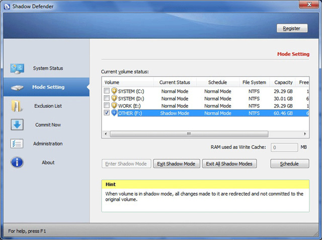Image resolution: width=322 pixels, height=240 pixels.
Task: Click the Shadow Mode status cell
Action: [175, 113]
